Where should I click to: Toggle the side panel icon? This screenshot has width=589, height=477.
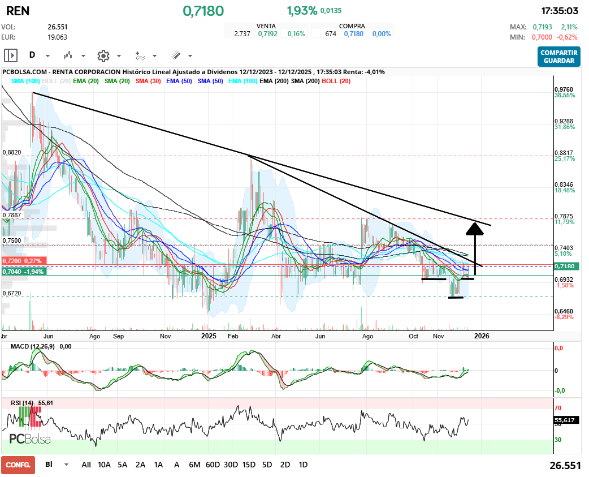(11, 55)
